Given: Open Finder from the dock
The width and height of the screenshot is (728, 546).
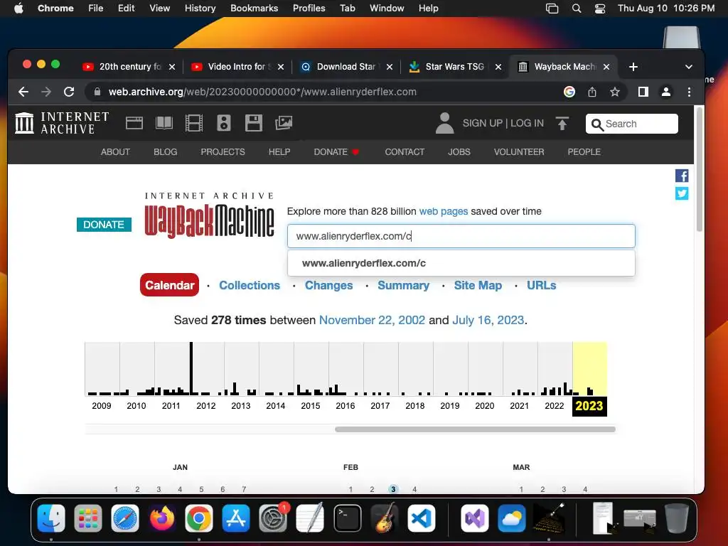Looking at the screenshot, I should pyautogui.click(x=51, y=518).
